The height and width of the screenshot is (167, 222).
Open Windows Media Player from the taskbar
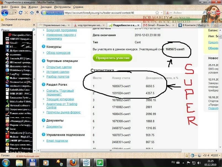tap(46, 162)
